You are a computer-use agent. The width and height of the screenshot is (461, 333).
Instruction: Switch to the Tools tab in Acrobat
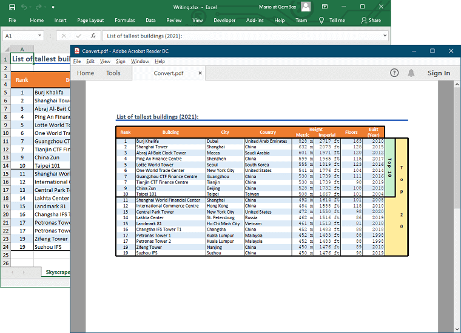tap(113, 73)
